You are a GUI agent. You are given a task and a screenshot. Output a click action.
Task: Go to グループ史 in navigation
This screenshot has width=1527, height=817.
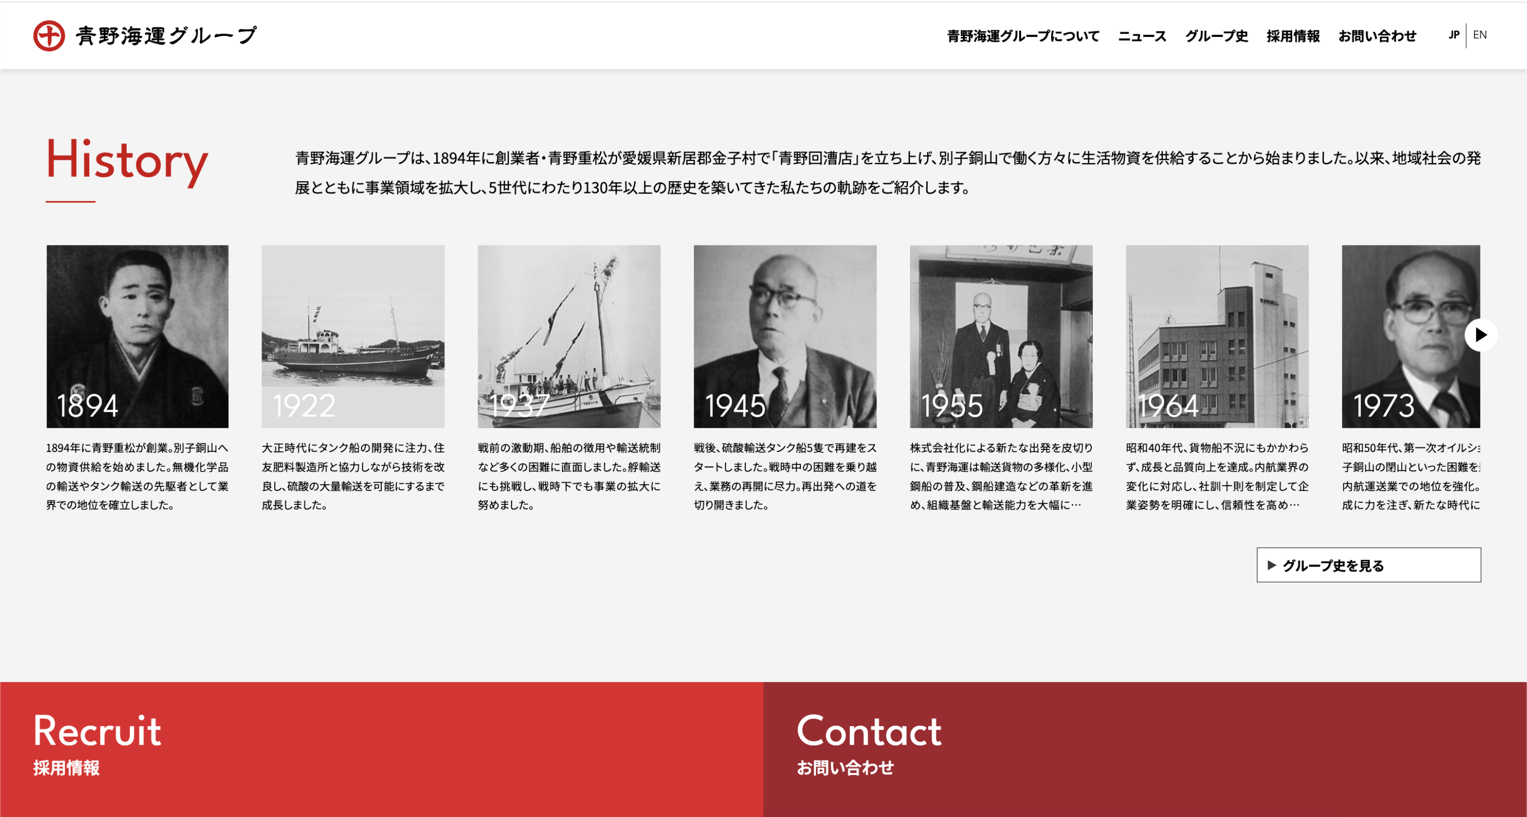1216,36
